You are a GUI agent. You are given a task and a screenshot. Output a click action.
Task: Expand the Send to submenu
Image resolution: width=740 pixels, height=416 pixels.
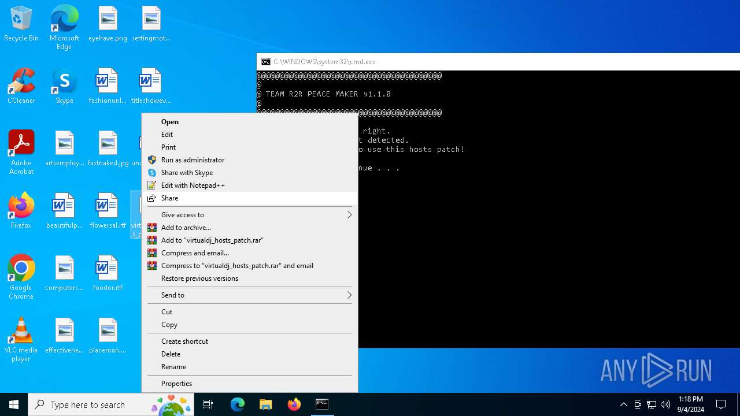click(x=250, y=295)
